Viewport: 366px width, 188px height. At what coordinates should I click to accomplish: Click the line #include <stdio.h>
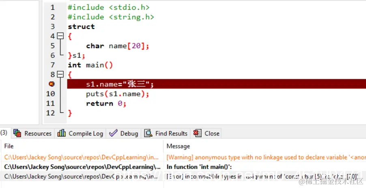tap(108, 7)
